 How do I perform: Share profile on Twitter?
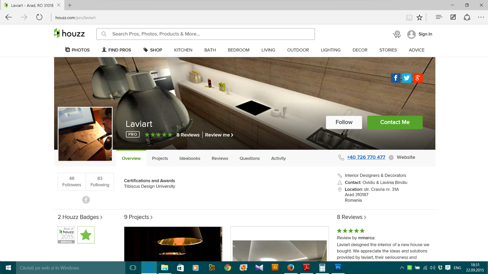406,78
